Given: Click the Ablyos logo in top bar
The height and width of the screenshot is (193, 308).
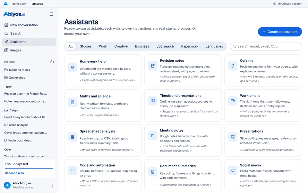Looking at the screenshot, I should 5,4.
